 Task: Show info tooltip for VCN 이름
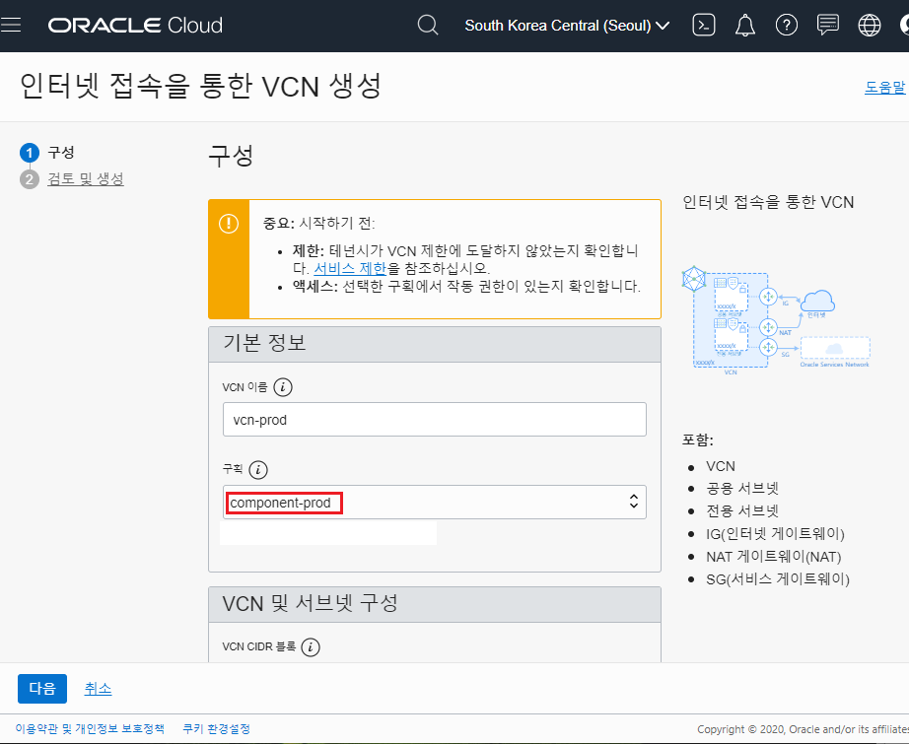pos(282,387)
